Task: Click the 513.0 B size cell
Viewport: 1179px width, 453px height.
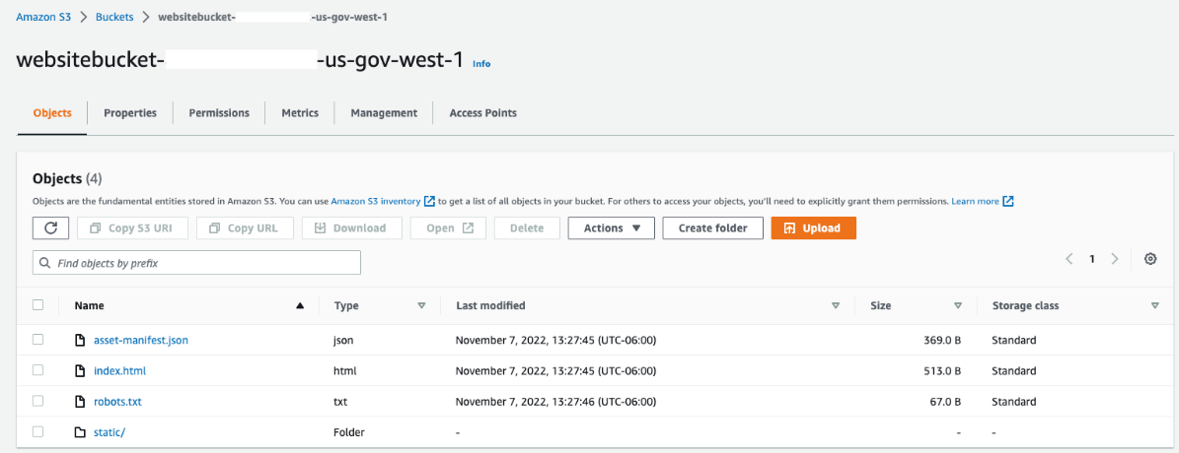Action: pos(942,371)
